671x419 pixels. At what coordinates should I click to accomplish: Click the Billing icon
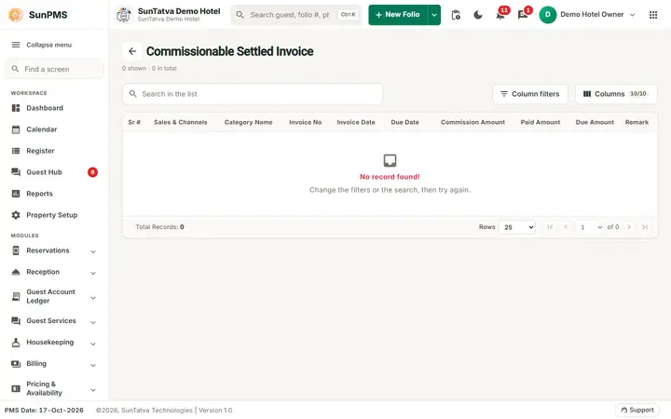click(16, 364)
